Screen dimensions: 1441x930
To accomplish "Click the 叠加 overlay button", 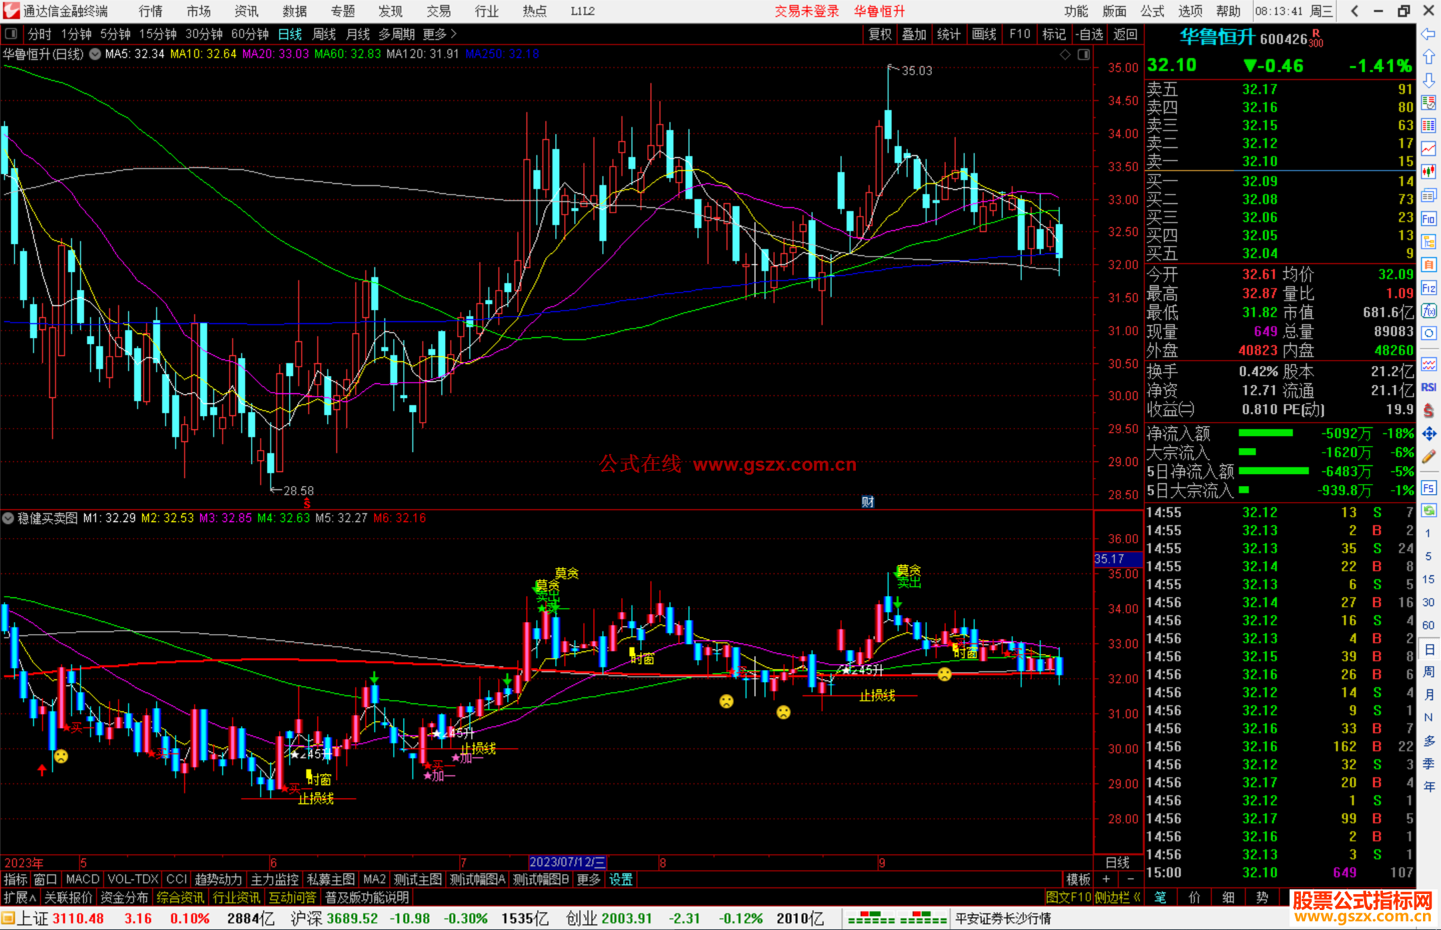I will pos(915,34).
